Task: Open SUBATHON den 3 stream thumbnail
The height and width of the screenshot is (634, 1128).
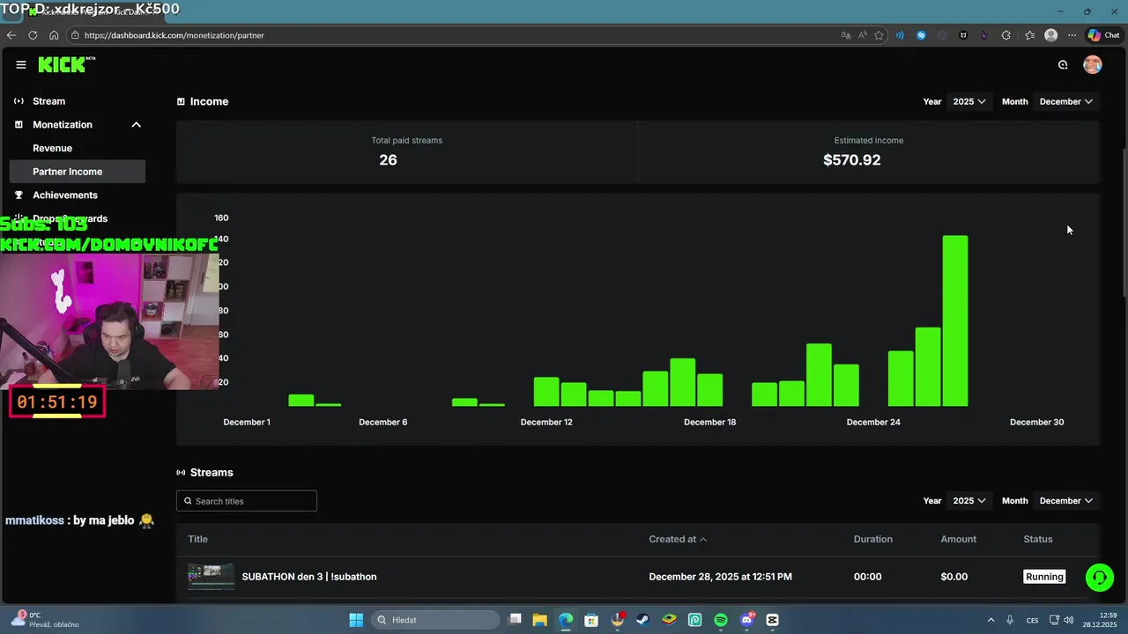Action: click(211, 577)
